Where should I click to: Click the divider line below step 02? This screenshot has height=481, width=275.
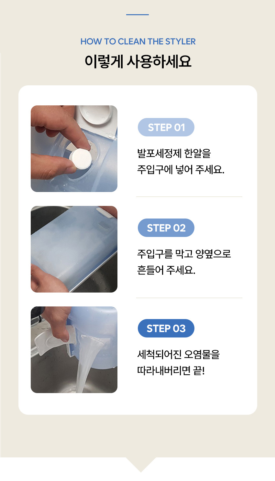coord(189,298)
